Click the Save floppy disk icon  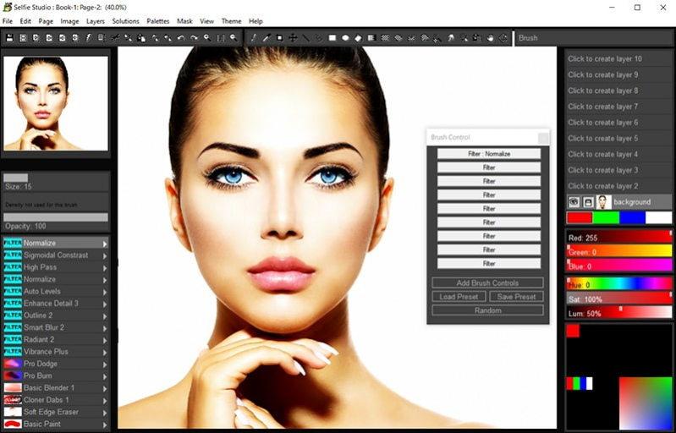(9, 38)
